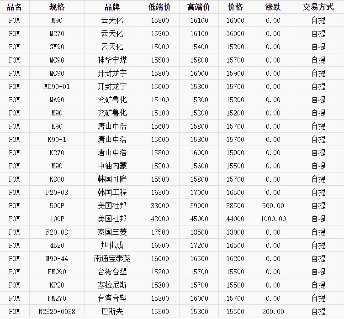Screen dimensions: 344x319
Task: Click the 17200 high price cell
Action: coord(199,246)
